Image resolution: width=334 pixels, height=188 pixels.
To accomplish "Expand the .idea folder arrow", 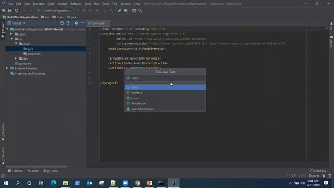I will coord(11,34).
